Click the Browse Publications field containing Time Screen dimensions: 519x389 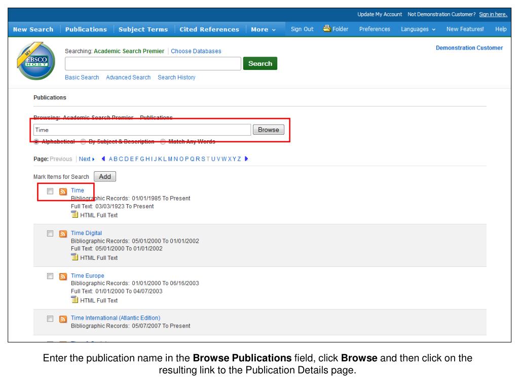click(142, 130)
